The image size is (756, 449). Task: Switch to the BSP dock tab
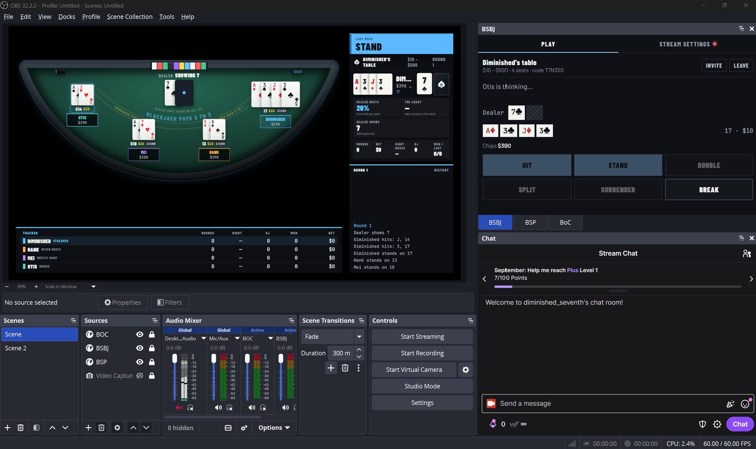(x=530, y=222)
